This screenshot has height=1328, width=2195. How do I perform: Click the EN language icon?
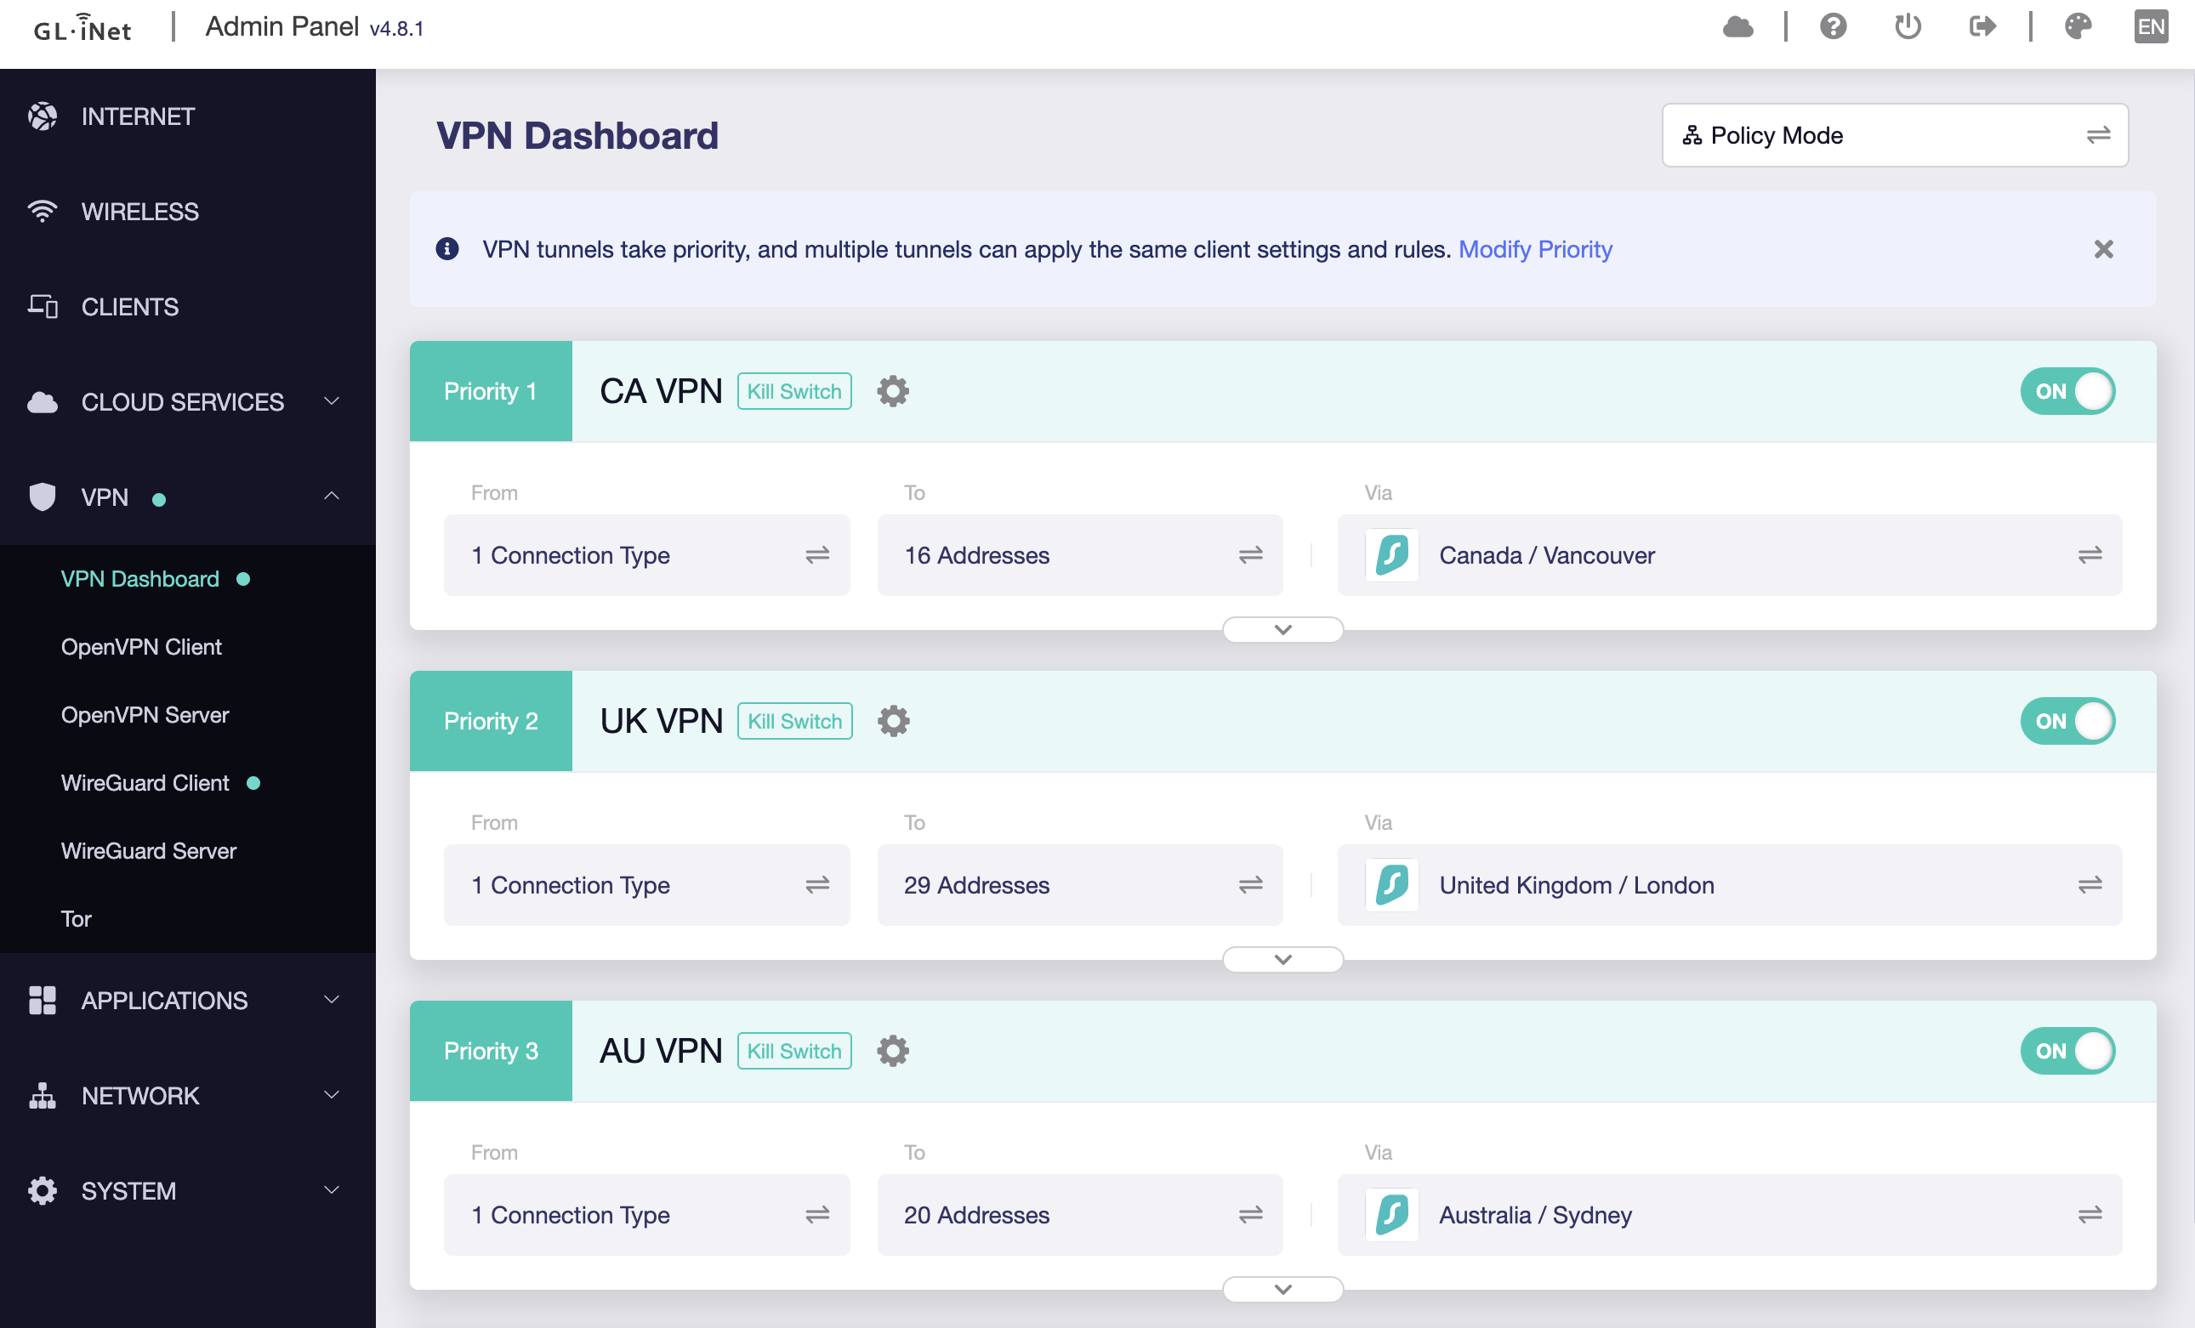2151,26
